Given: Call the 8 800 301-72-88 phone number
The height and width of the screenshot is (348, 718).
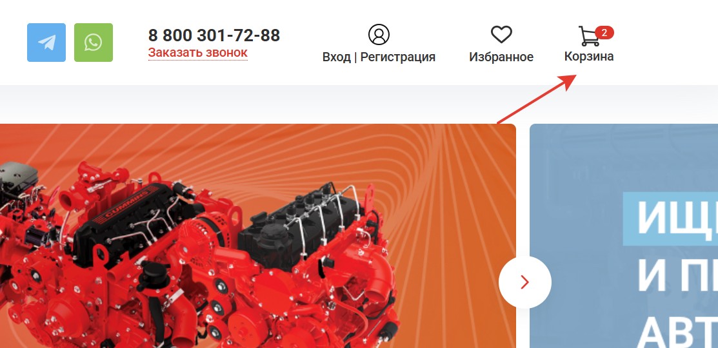Looking at the screenshot, I should 214,35.
